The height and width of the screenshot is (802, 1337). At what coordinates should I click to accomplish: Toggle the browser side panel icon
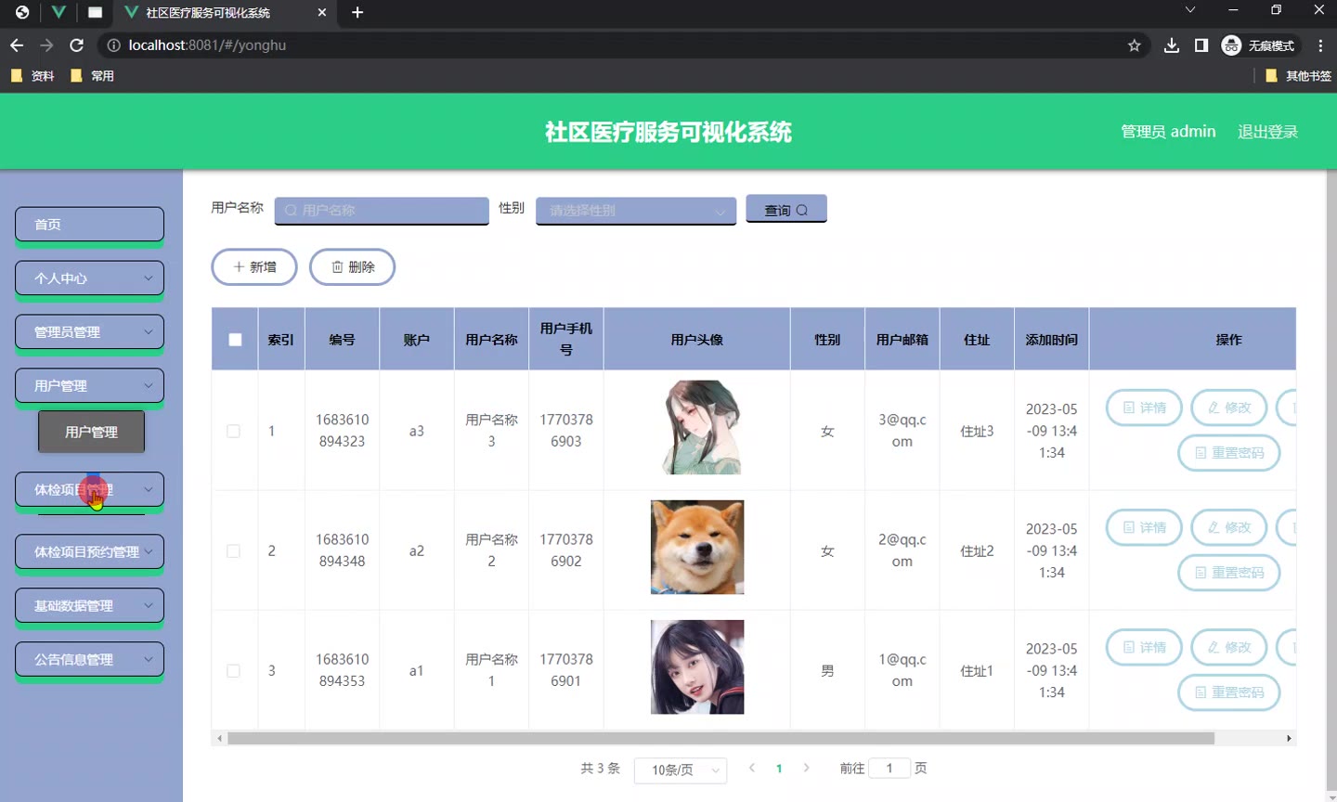tap(1201, 45)
